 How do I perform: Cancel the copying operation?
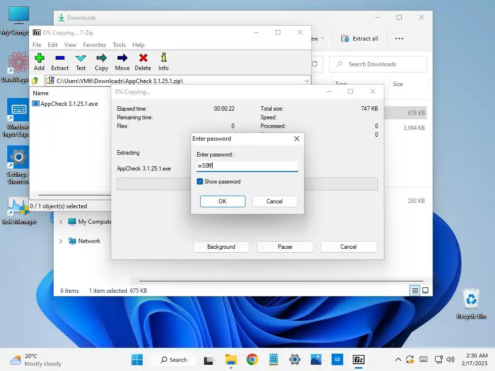[x=349, y=247]
